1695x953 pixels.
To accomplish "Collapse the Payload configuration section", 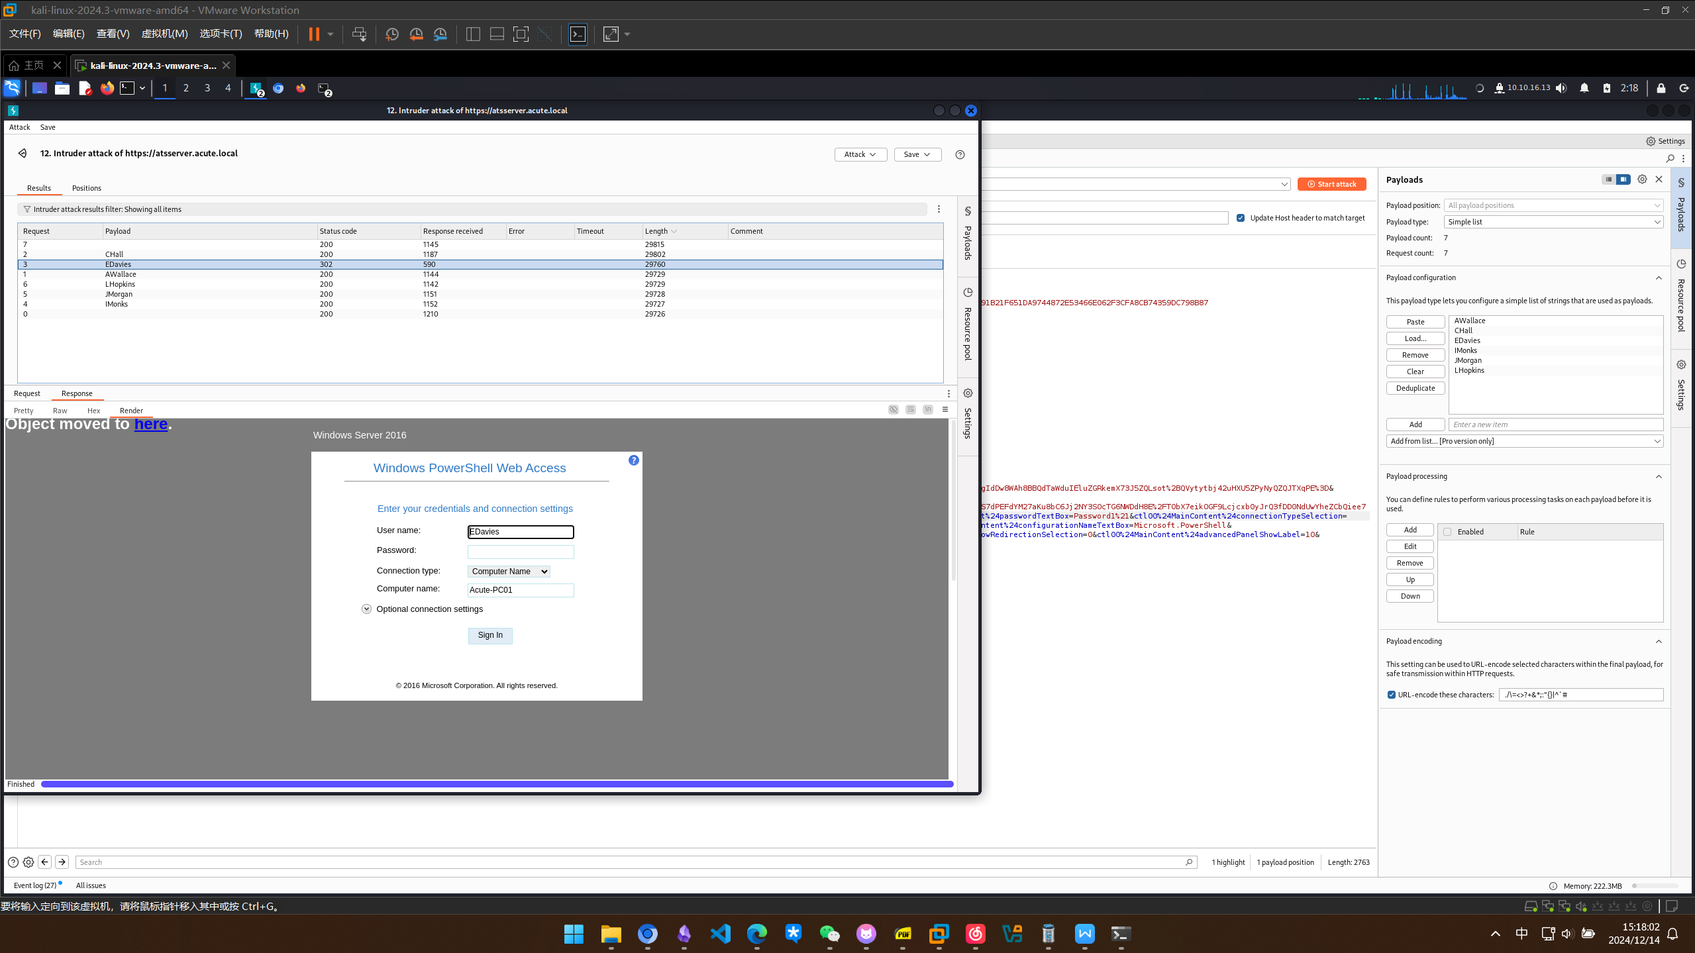I will (x=1659, y=277).
